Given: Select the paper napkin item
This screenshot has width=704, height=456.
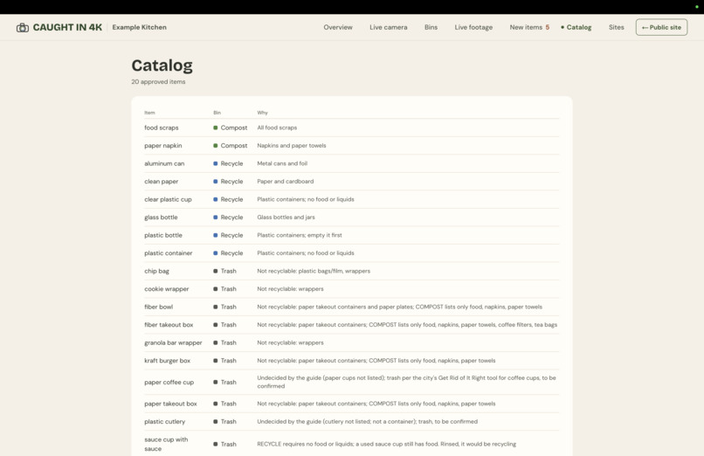Looking at the screenshot, I should 163,146.
